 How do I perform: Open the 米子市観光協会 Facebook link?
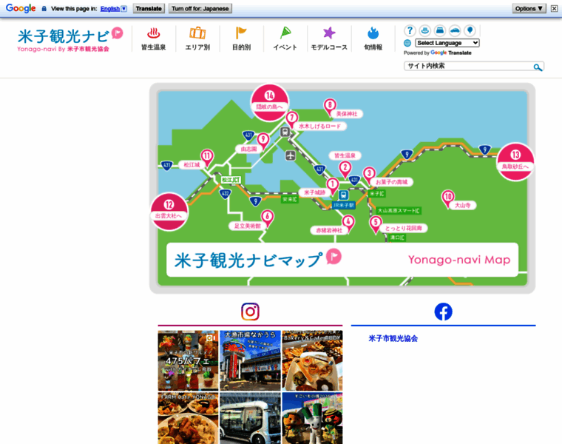click(x=393, y=339)
